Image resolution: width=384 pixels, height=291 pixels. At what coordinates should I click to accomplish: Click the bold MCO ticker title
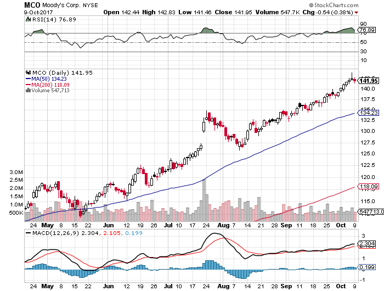coord(32,5)
